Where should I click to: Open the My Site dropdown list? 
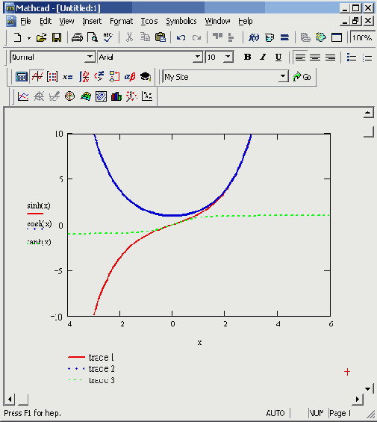click(x=283, y=77)
